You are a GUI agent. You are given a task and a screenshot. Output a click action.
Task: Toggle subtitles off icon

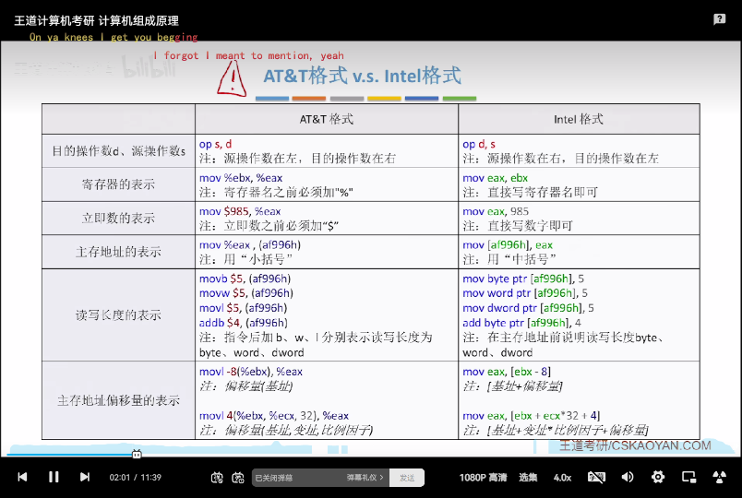coord(596,478)
